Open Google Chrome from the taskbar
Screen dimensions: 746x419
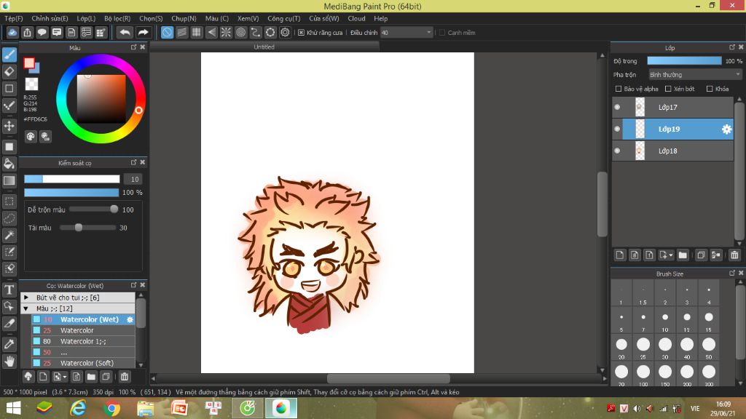111,409
